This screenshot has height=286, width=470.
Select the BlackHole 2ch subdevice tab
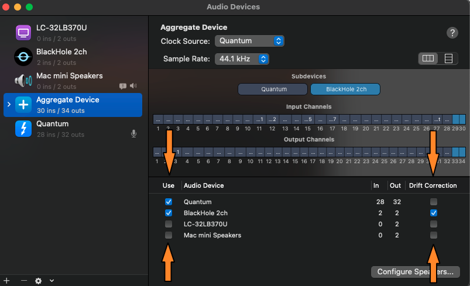pos(345,89)
